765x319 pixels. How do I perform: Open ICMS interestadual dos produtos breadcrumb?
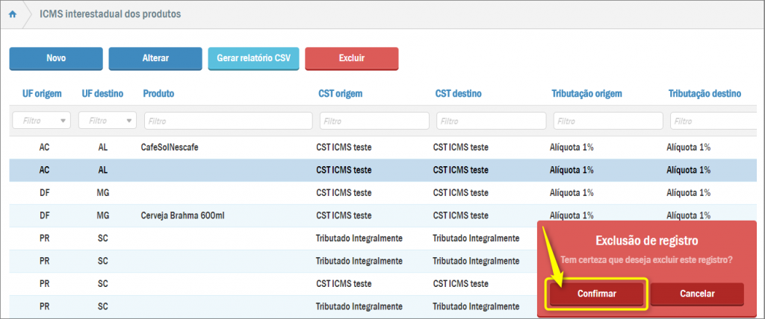110,14
